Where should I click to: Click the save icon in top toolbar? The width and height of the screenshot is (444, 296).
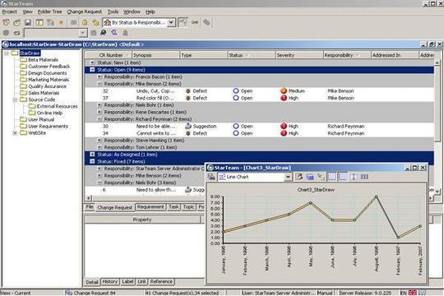[x=28, y=22]
